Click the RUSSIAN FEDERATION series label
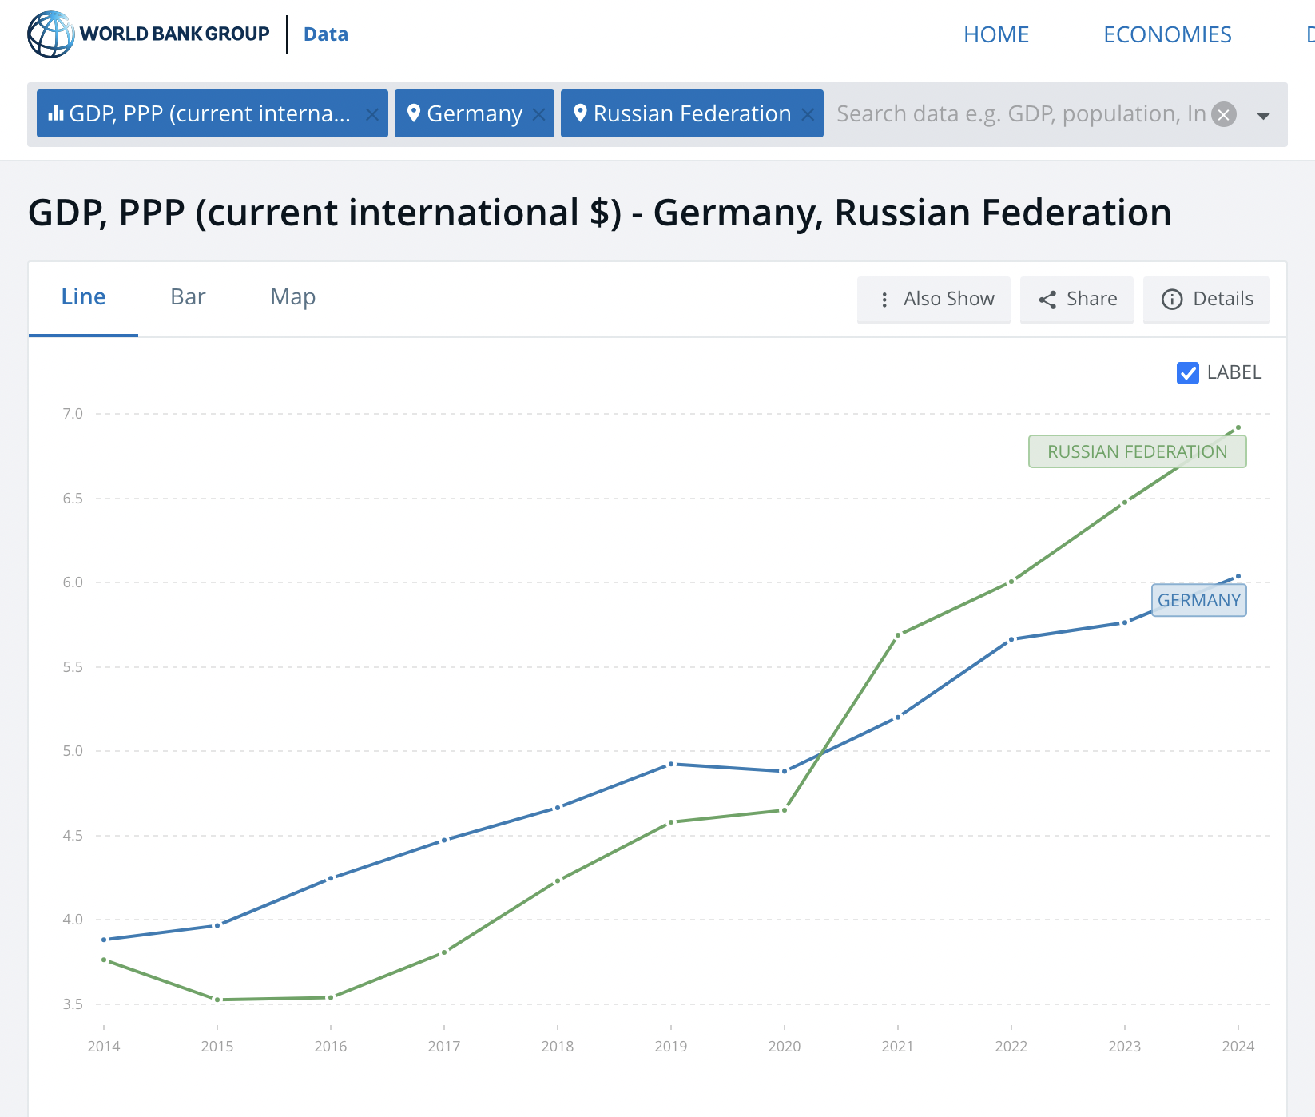 point(1138,451)
